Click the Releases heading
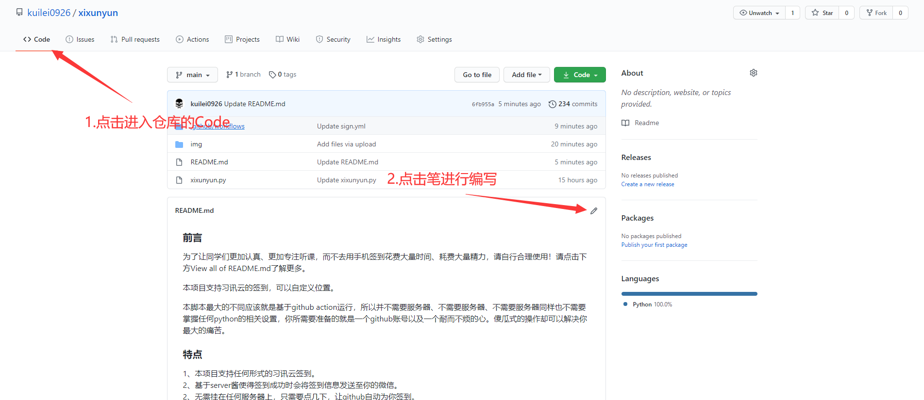This screenshot has width=924, height=400. (x=636, y=157)
